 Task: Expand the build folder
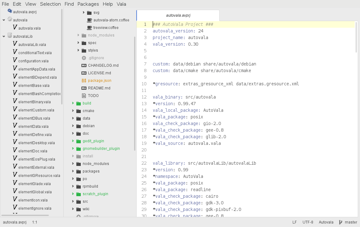tap(73, 103)
